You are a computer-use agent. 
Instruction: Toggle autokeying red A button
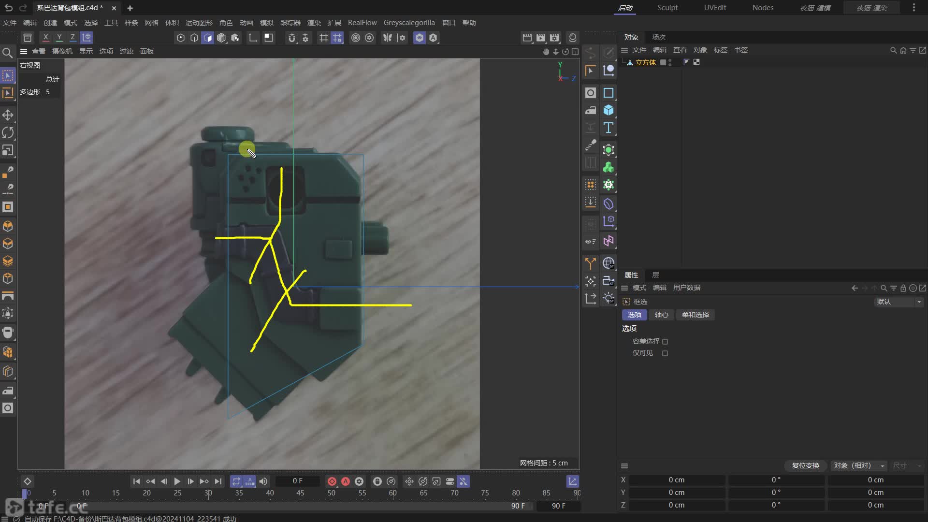[x=346, y=481]
